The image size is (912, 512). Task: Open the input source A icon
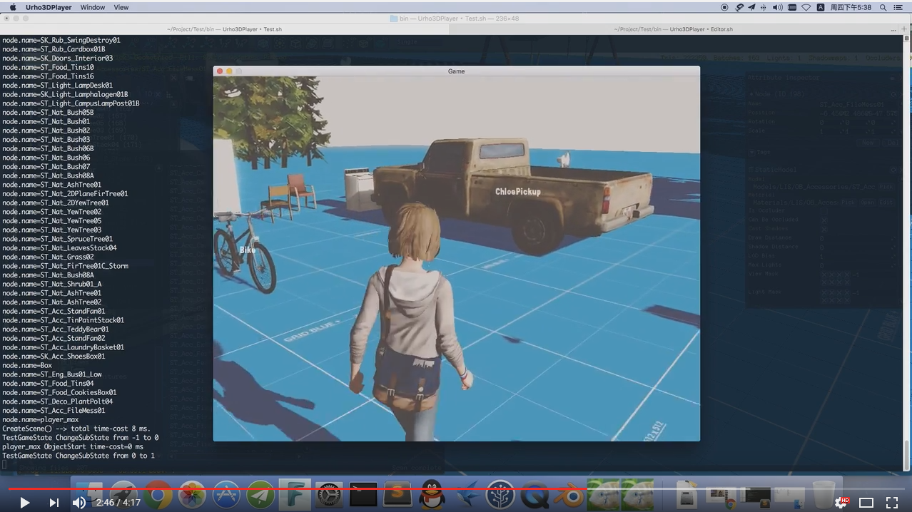[x=821, y=7]
